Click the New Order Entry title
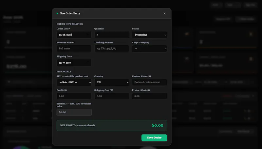This screenshot has height=149, width=262. [x=70, y=13]
